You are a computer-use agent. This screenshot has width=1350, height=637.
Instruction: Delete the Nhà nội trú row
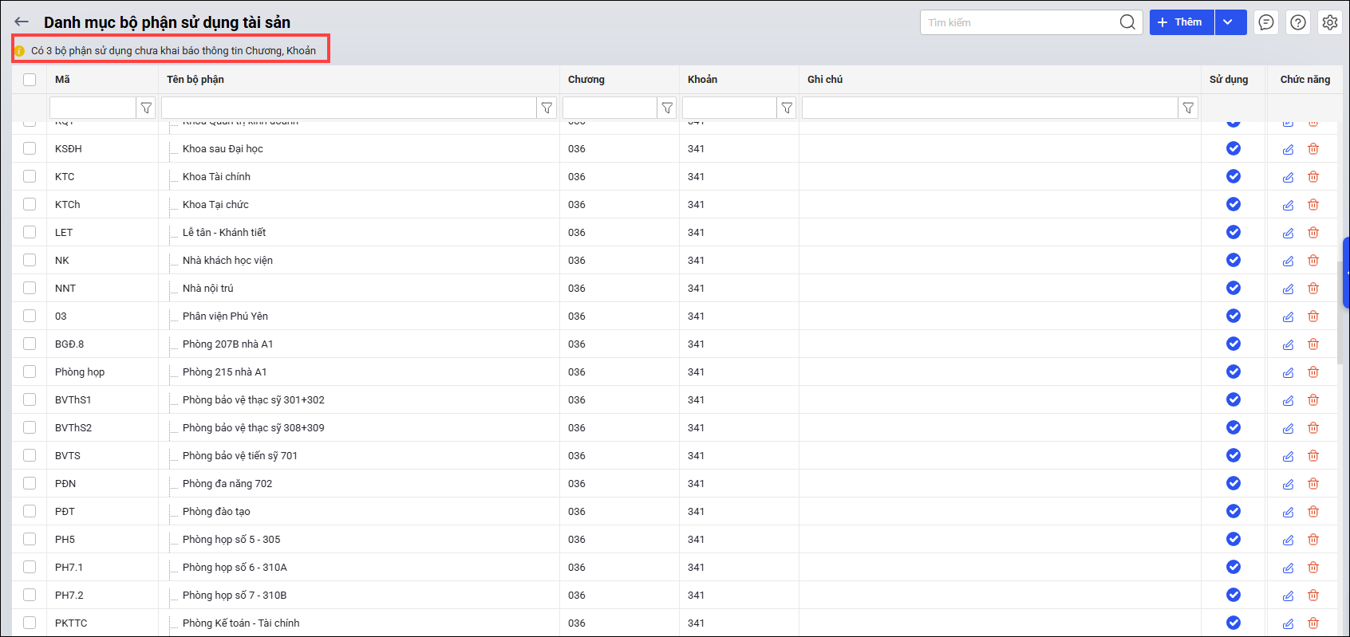[1313, 289]
